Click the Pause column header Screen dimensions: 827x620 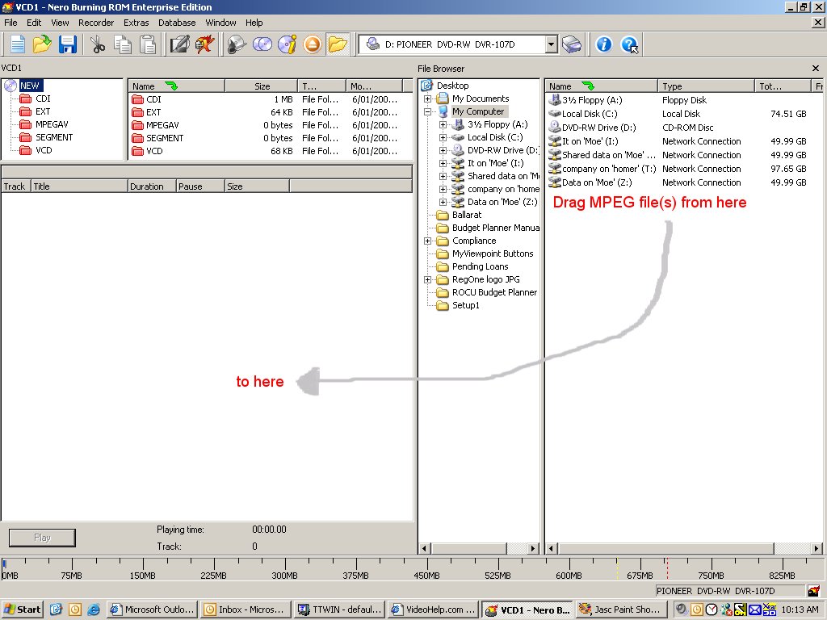point(200,186)
